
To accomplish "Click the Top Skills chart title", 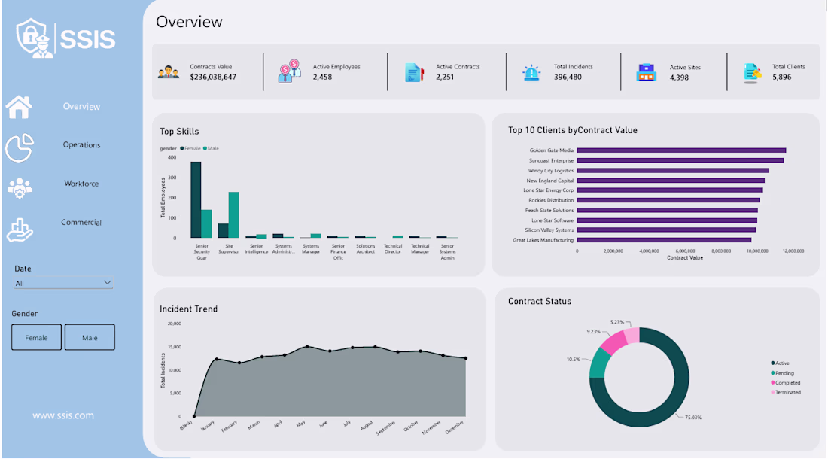I will (180, 132).
